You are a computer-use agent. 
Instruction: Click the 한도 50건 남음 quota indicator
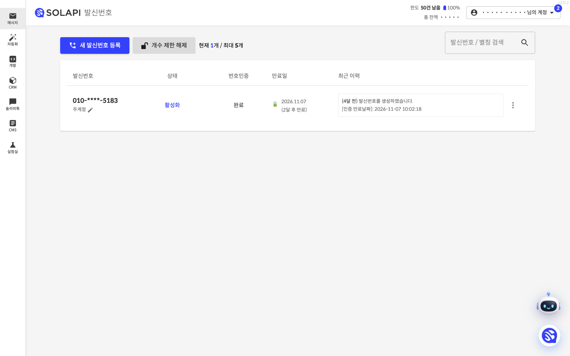[426, 8]
